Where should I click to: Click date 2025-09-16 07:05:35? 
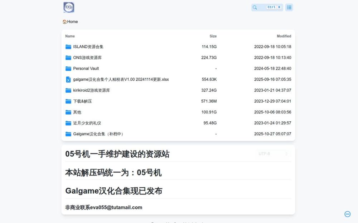tap(272, 80)
